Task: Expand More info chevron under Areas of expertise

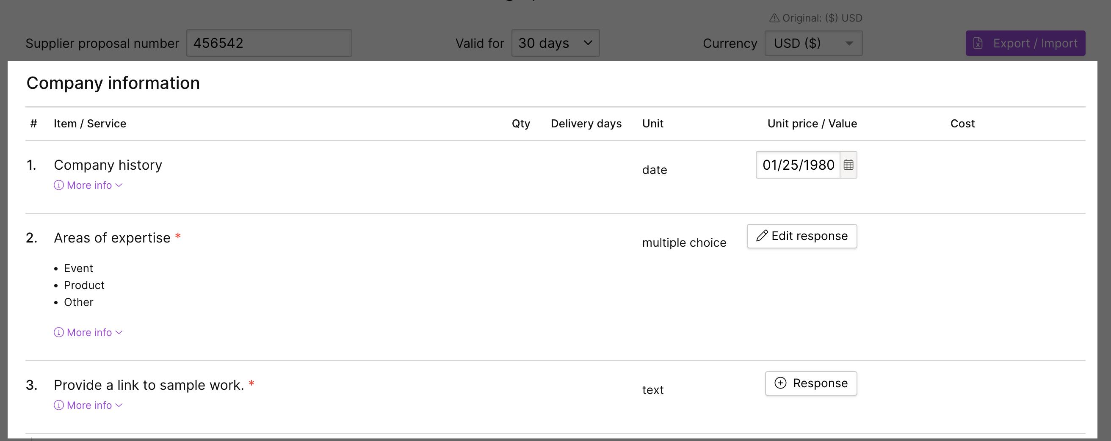Action: 119,332
